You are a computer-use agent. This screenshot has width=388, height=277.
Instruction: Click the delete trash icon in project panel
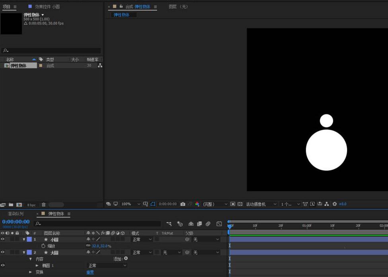point(44,205)
